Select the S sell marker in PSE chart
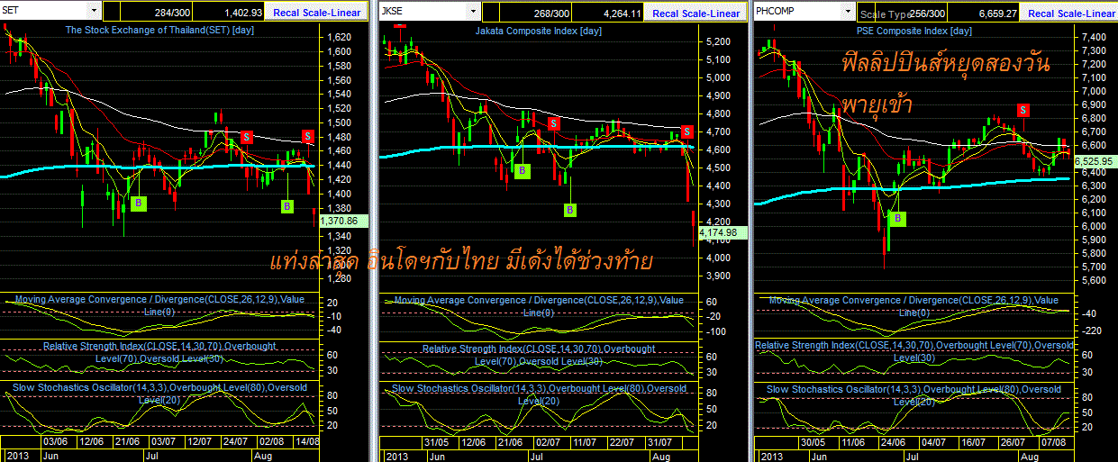 pos(1023,110)
